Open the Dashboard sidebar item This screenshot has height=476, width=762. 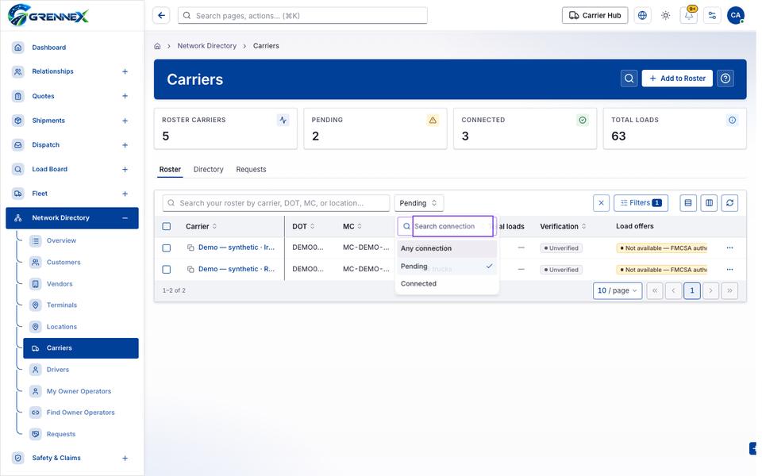pyautogui.click(x=48, y=48)
